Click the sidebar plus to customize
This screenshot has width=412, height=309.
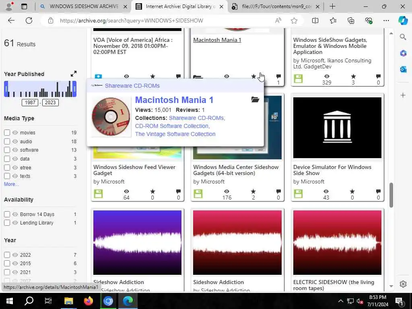403,95
